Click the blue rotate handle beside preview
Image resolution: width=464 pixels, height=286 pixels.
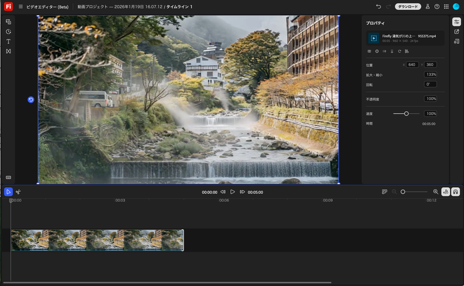tap(31, 99)
